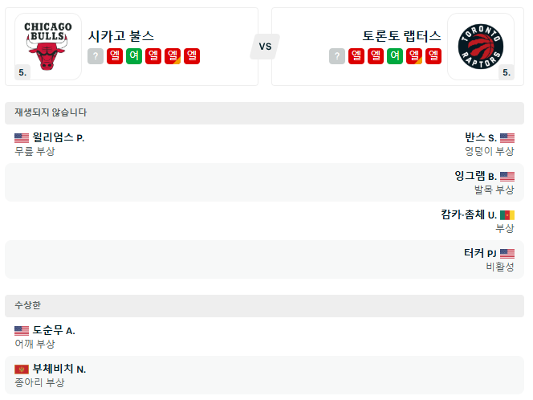Click the Raptors' green 여 form badge
This screenshot has width=533, height=400.
[x=394, y=56]
